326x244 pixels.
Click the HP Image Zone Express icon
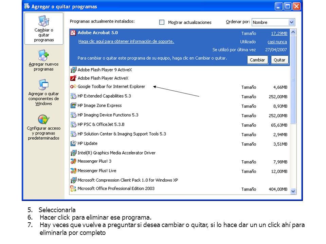pyautogui.click(x=73, y=105)
